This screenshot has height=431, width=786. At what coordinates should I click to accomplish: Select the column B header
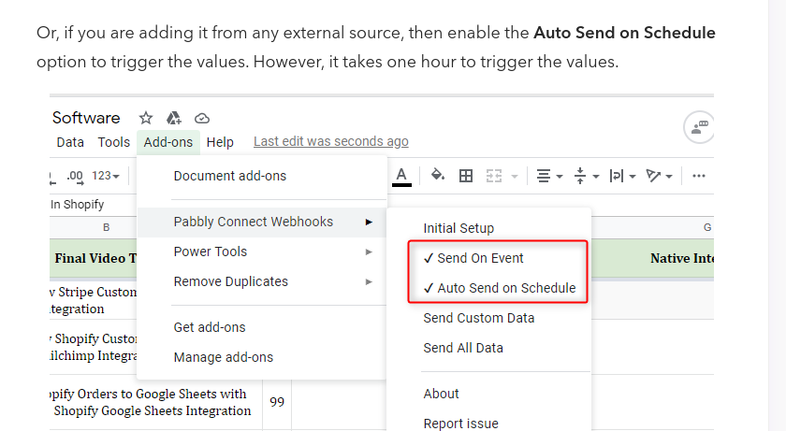106,227
